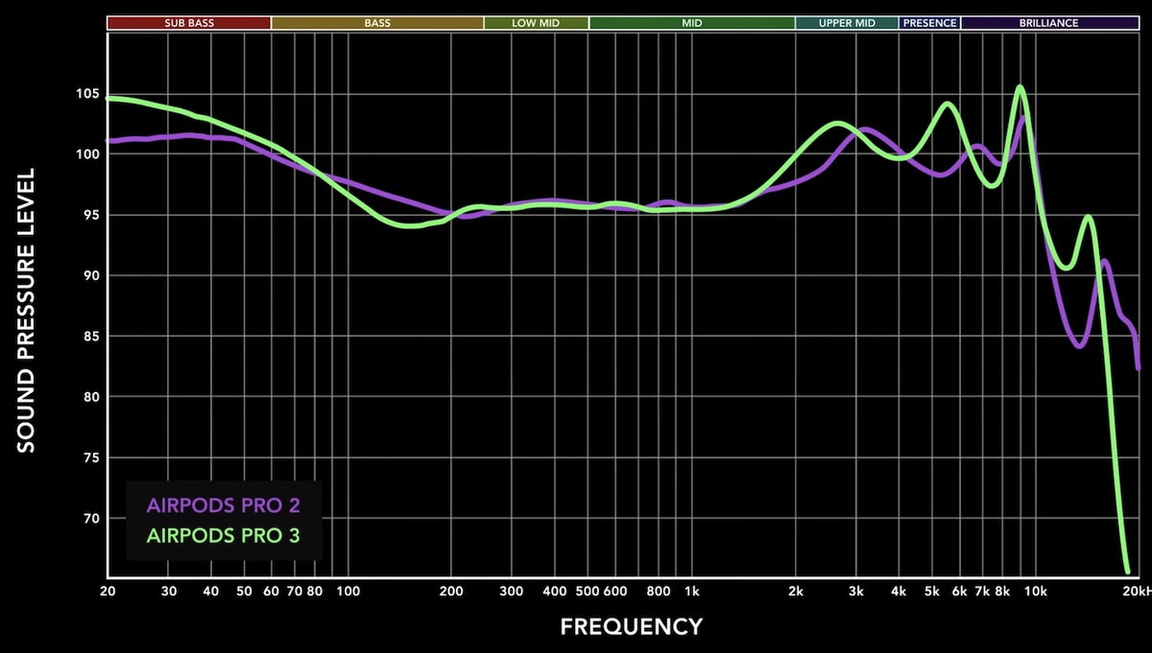
Task: Click the 300 frequency tick label
Action: (512, 591)
